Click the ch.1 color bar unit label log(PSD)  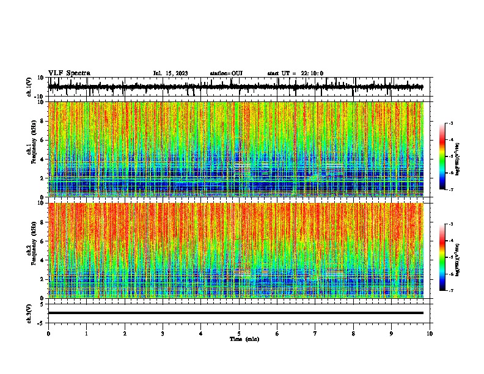point(458,159)
